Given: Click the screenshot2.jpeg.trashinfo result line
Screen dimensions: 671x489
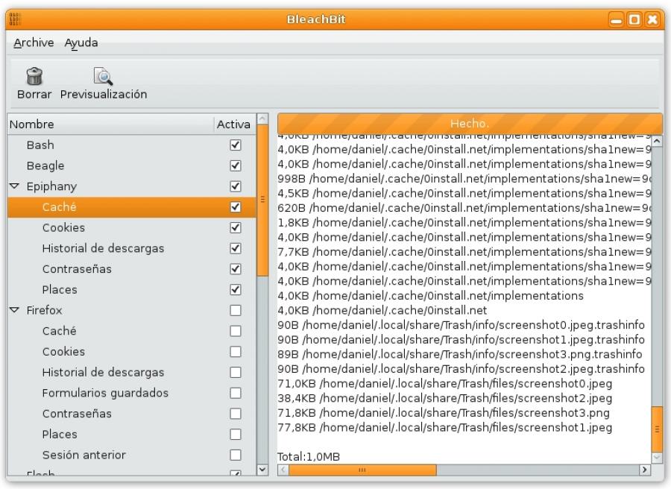Looking at the screenshot, I should 461,369.
